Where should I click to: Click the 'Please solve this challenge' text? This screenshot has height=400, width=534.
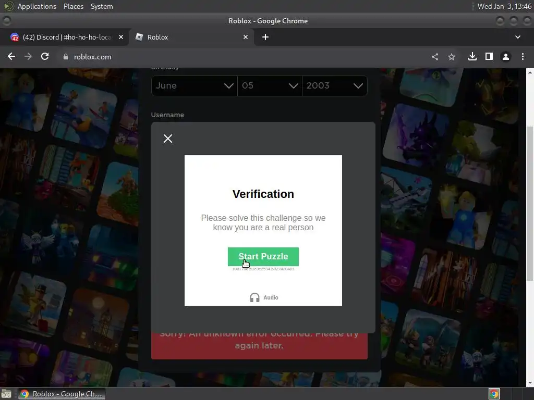[x=263, y=222]
